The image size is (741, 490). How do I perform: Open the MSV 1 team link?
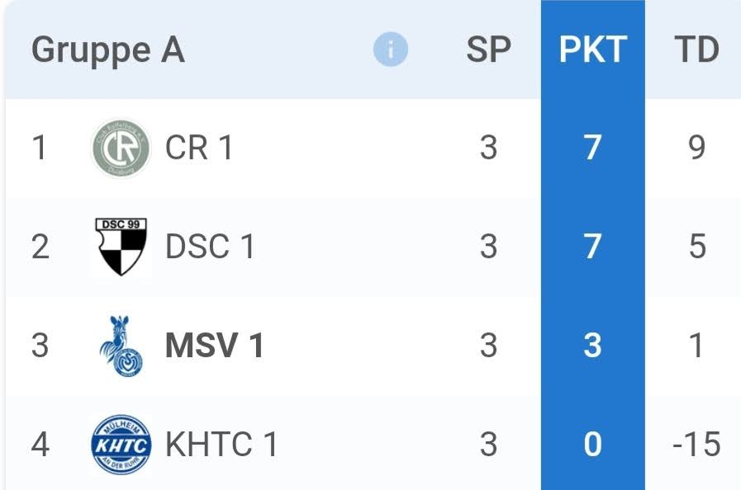(215, 346)
